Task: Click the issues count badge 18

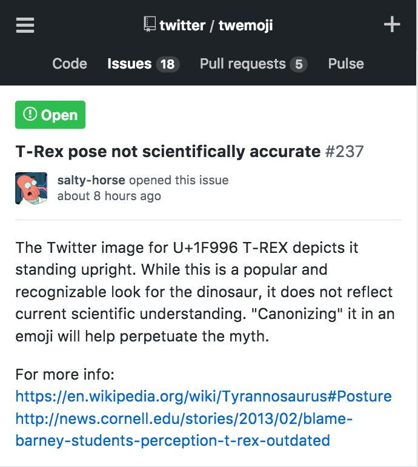Action: point(168,64)
